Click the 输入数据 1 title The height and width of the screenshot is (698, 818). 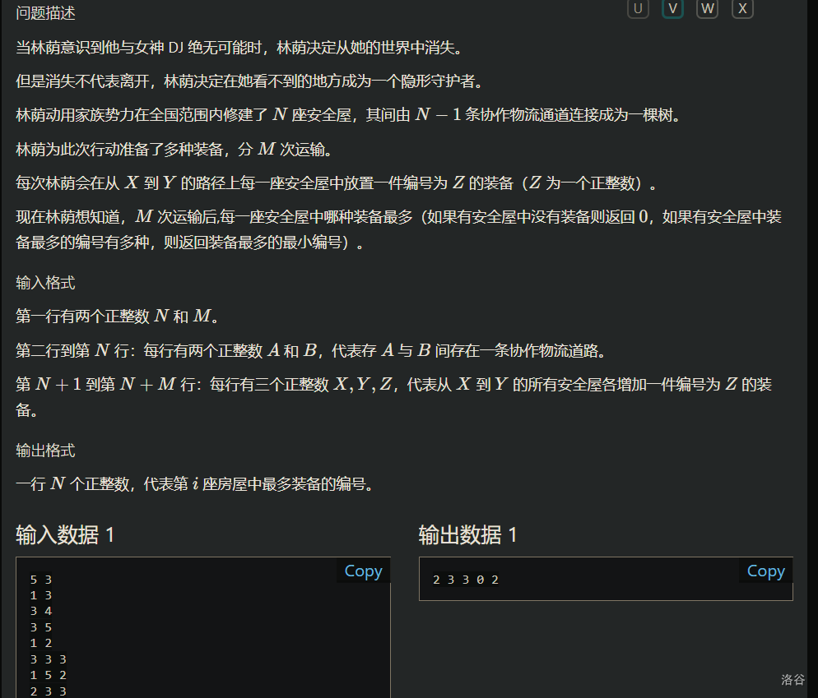66,535
